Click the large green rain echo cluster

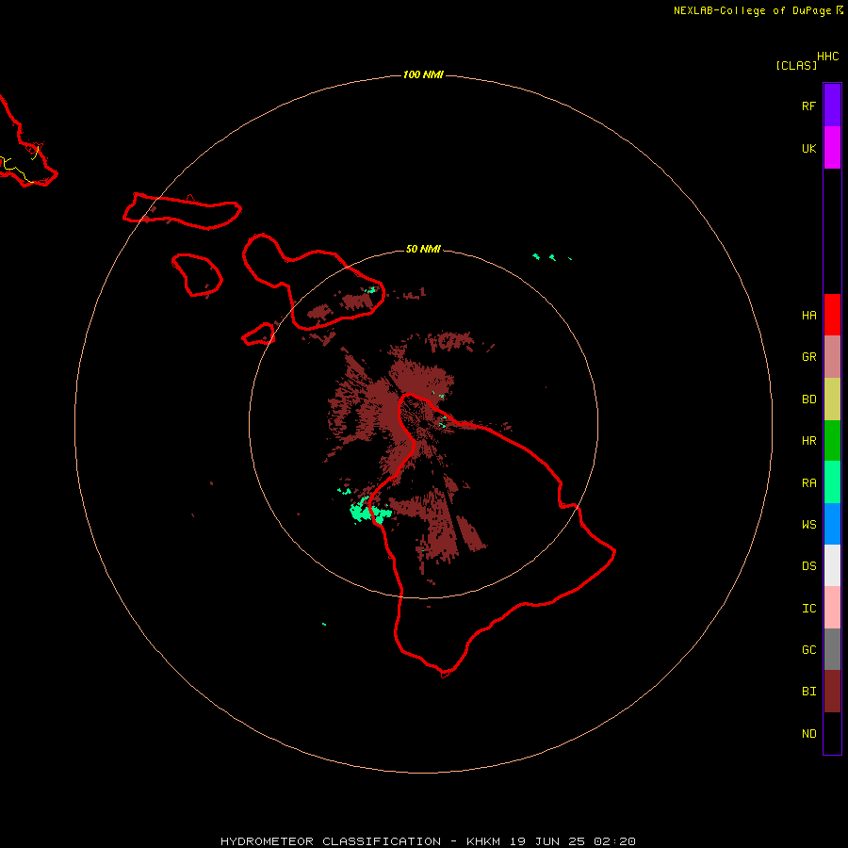tap(368, 512)
